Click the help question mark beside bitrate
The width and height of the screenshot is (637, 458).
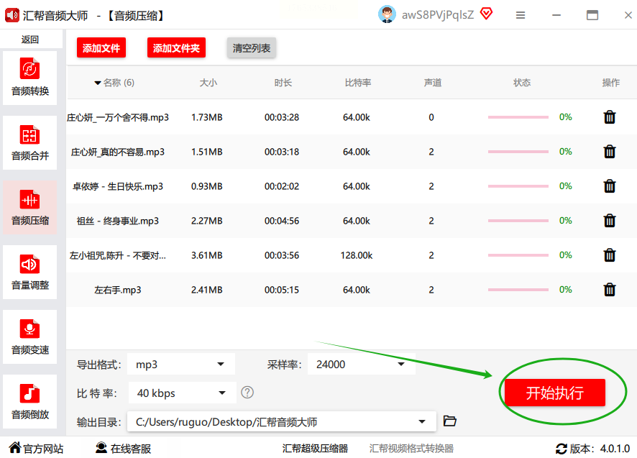pos(247,393)
